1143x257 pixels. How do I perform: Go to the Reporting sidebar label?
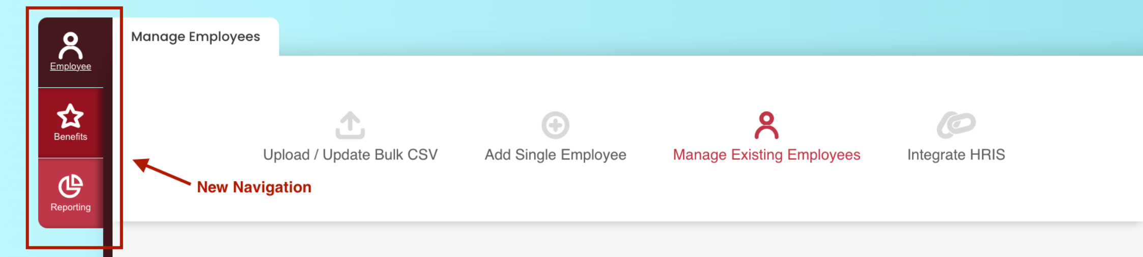[70, 207]
